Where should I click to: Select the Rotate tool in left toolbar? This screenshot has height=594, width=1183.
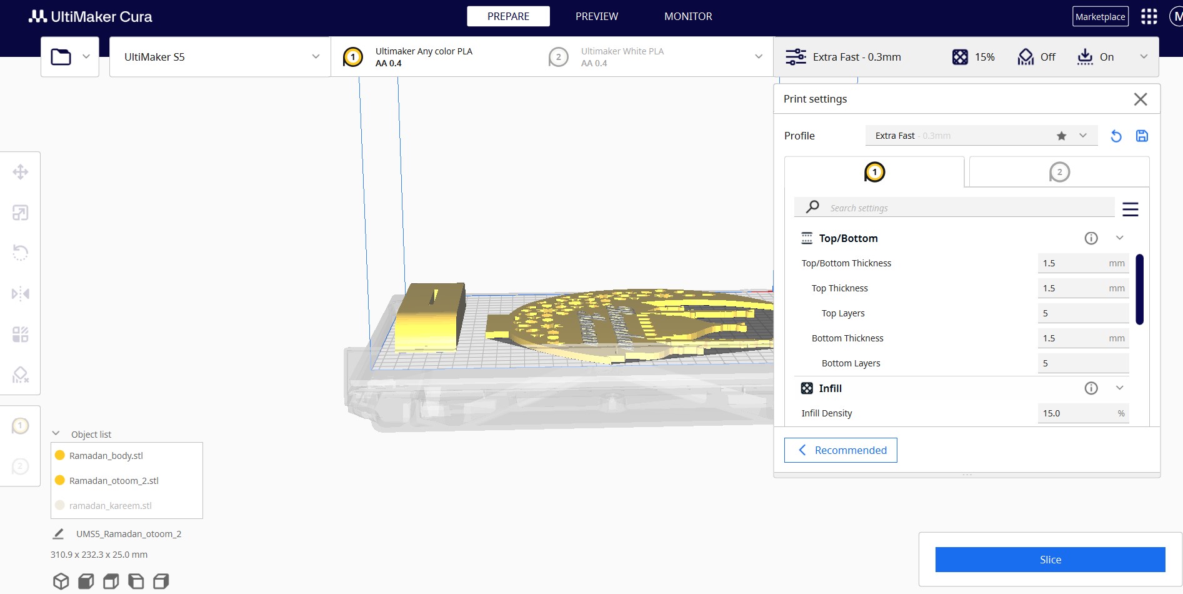click(20, 253)
